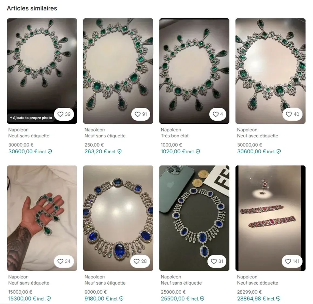
Task: Like the sapphire necklace with 28 favorites
Action: click(140, 261)
